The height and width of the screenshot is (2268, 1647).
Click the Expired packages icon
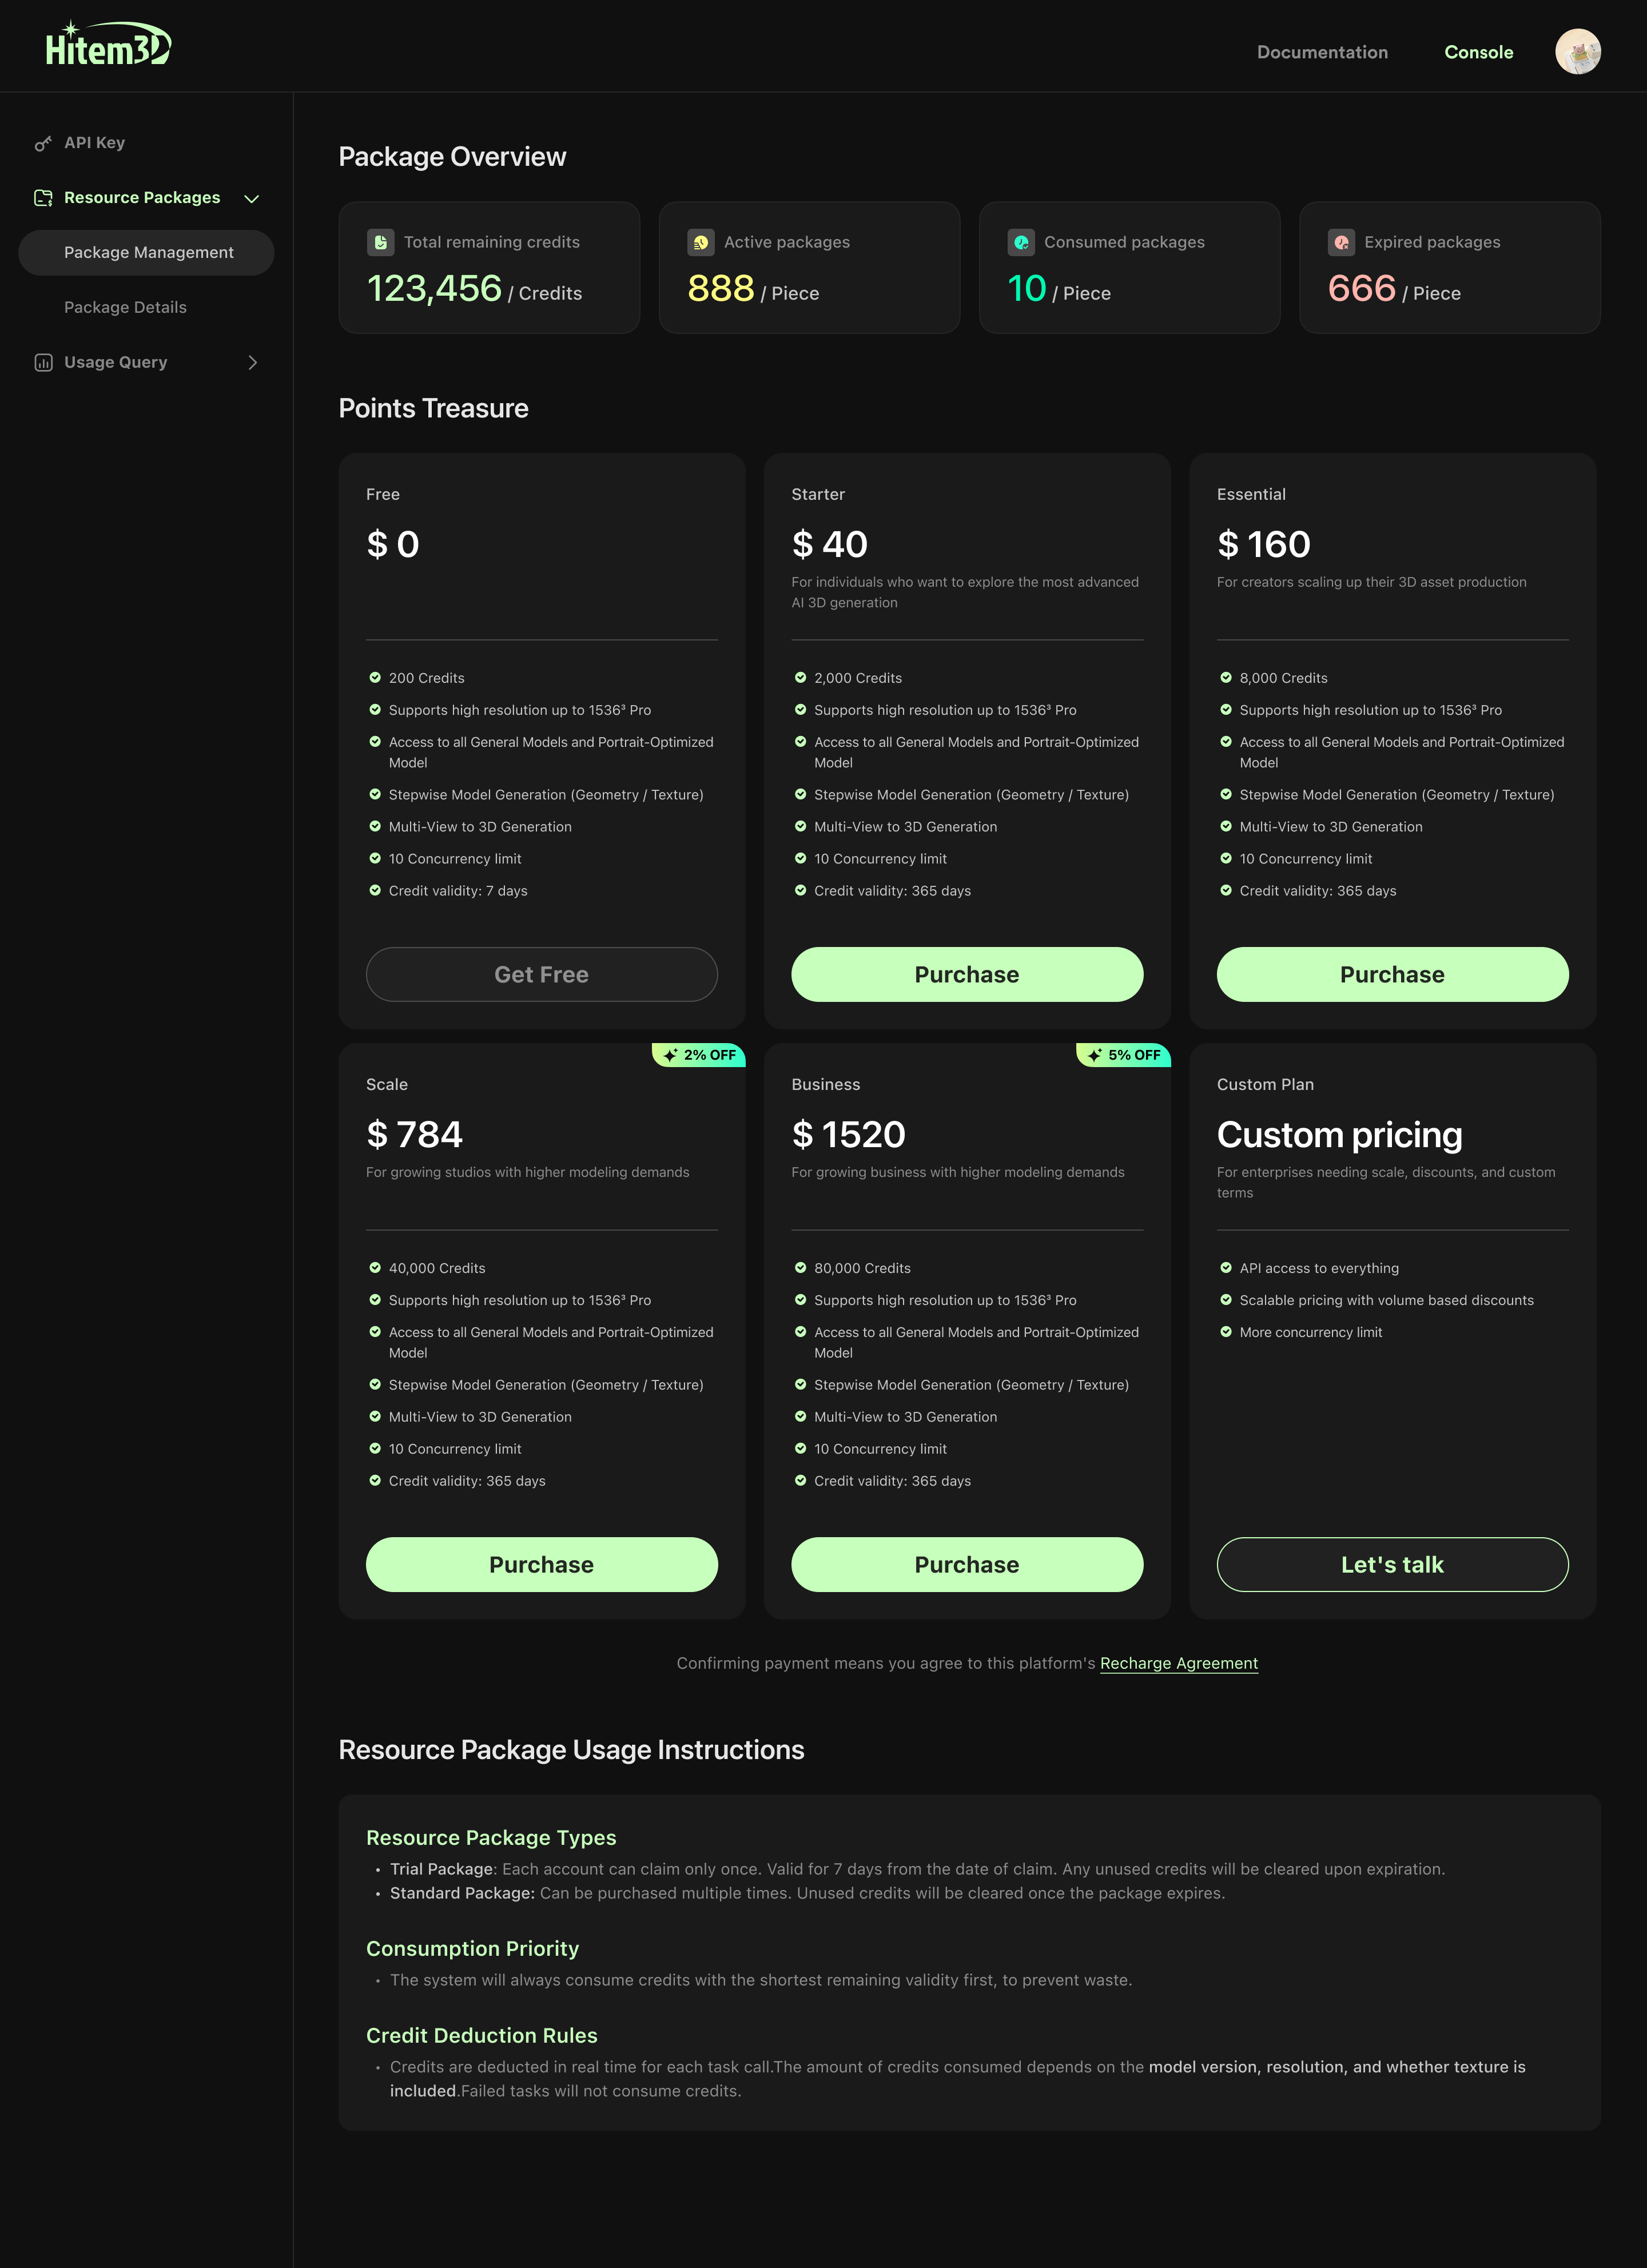point(1341,241)
